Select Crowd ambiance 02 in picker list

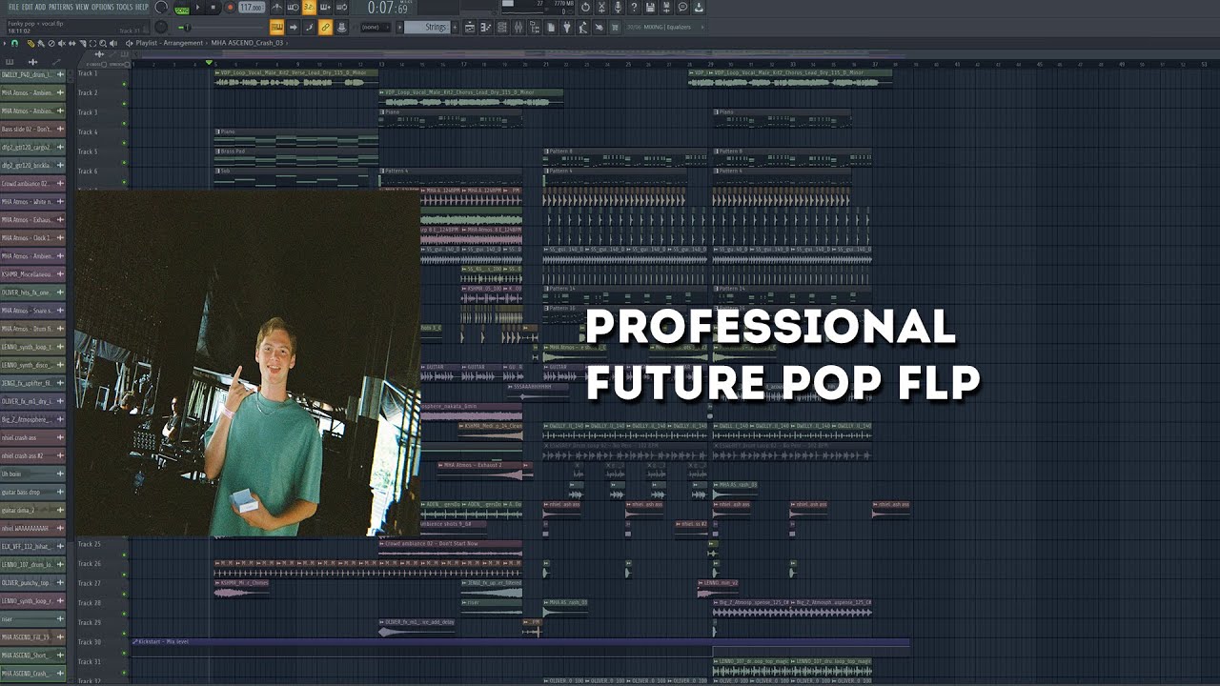[x=32, y=183]
